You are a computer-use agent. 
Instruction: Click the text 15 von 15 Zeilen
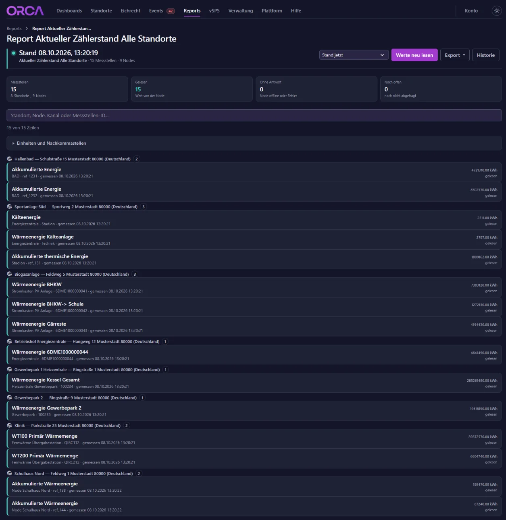(23, 128)
